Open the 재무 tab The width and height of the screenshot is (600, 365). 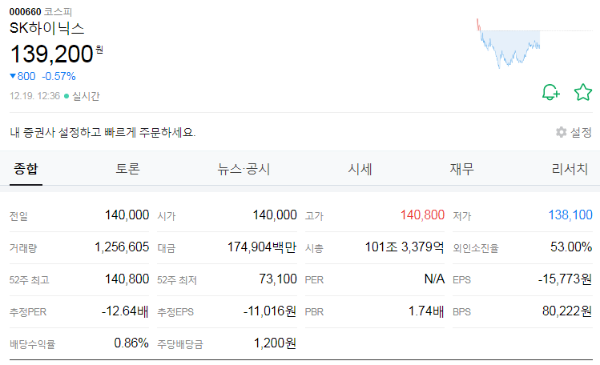462,169
